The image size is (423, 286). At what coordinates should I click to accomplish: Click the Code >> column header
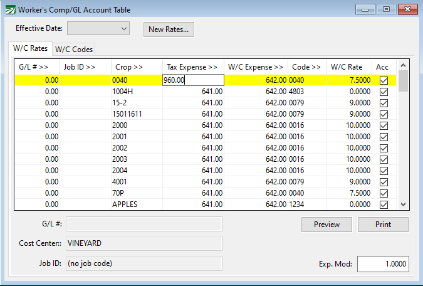pos(307,67)
